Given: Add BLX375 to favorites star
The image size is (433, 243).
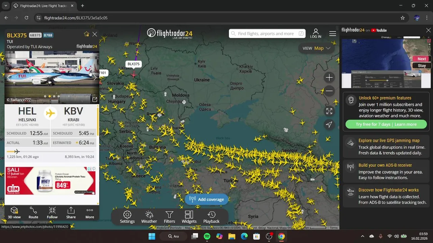Looking at the screenshot, I should coord(87,34).
